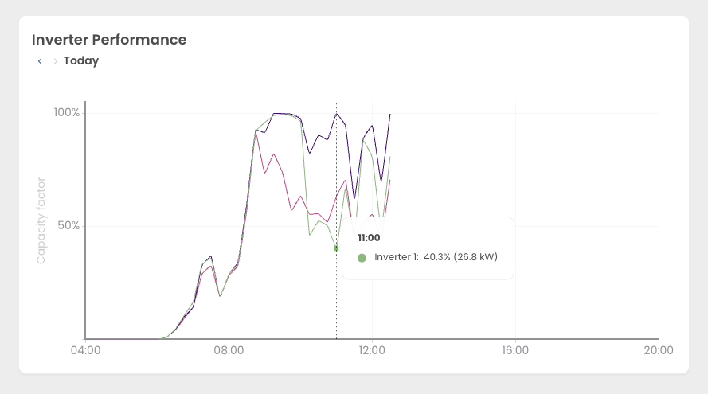Click the Inverter 1 40.3% tooltip value
Viewport: 708px width, 394px height.
coord(436,258)
